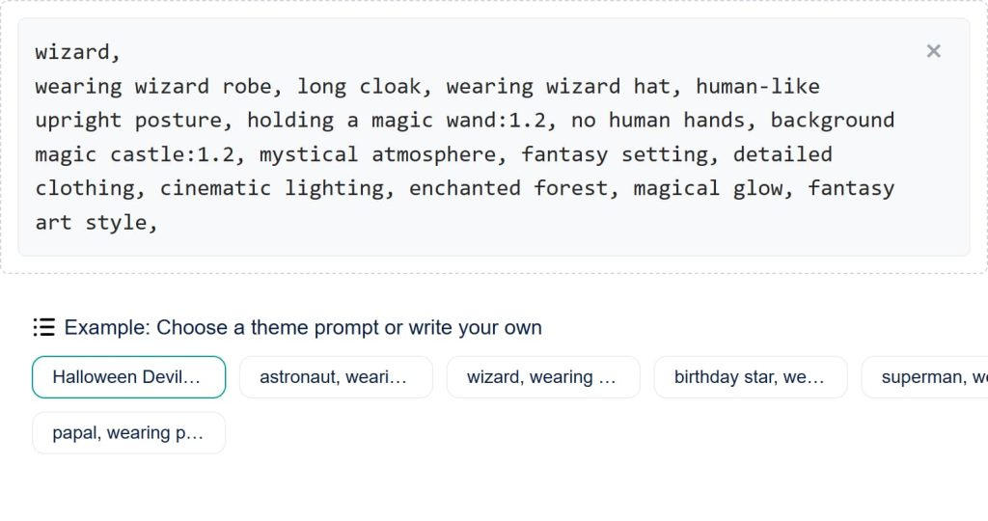Screen dimensions: 988x521
Task: Click the 'Example: Choose a theme prompt' heading
Action: click(303, 327)
